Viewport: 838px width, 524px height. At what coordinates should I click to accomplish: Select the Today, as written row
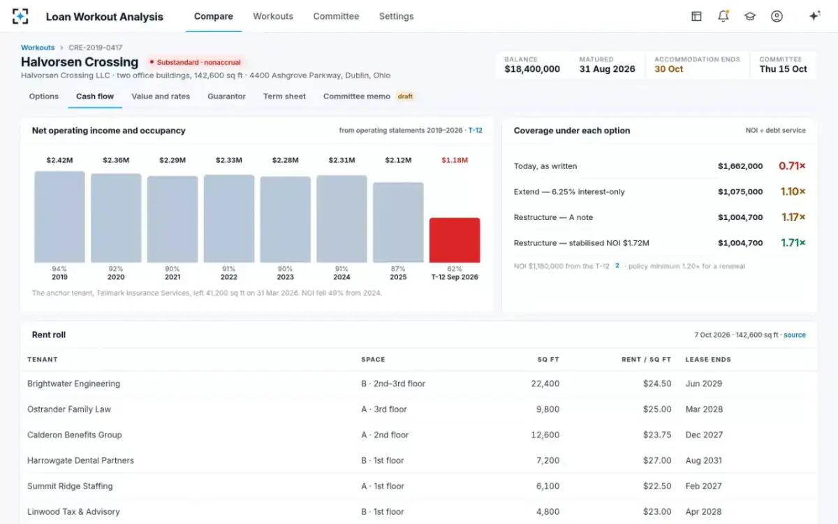click(659, 166)
